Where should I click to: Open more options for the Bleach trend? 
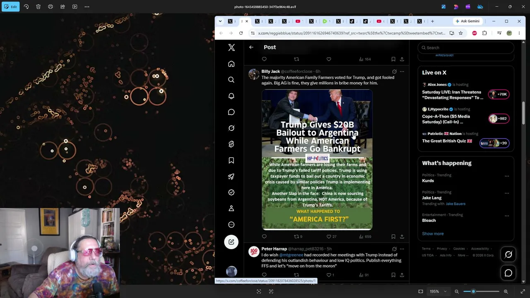(x=507, y=216)
